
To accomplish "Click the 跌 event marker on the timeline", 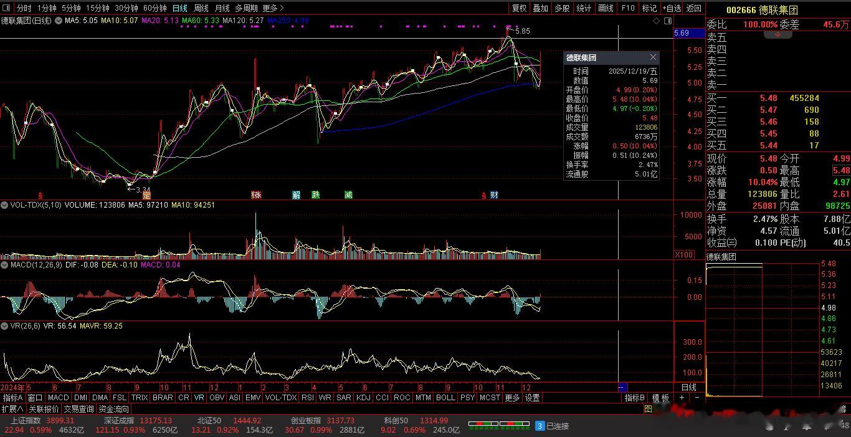I will click(x=316, y=195).
